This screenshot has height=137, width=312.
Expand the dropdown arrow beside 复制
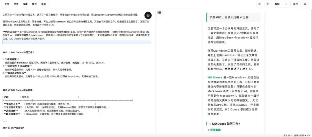[286, 4]
